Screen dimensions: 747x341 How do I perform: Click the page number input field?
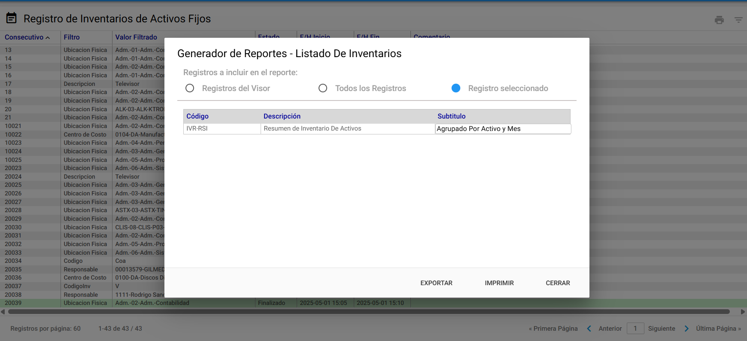click(635, 329)
